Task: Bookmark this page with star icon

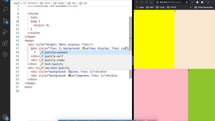Action: pyautogui.click(x=187, y=2)
